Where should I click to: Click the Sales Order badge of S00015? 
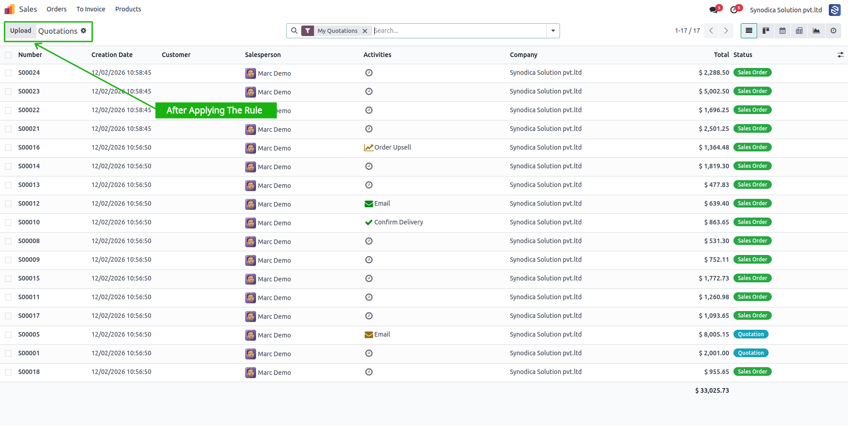752,278
